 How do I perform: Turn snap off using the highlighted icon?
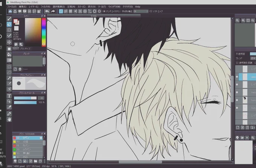(x=61, y=11)
